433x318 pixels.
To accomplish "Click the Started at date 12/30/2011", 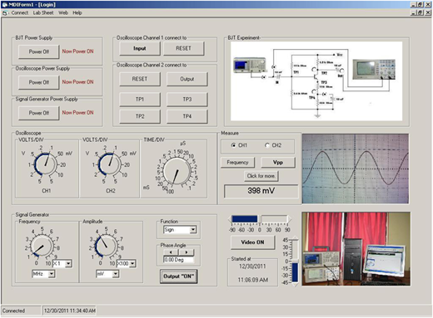I will 252,267.
